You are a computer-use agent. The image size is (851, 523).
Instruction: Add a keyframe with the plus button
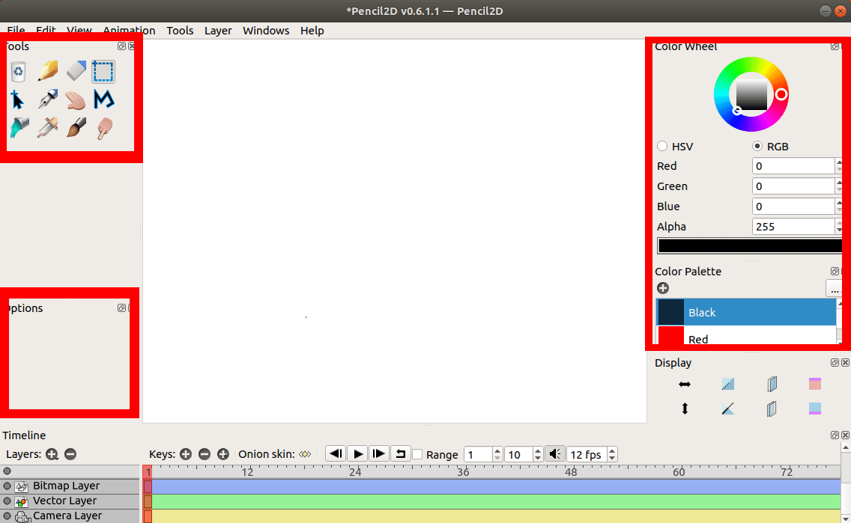(185, 453)
